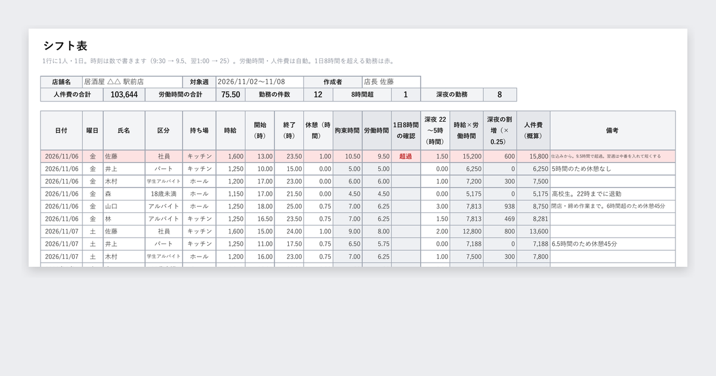This screenshot has height=376, width=716.
Task: Click the 曜日 column header
Action: [x=92, y=130]
